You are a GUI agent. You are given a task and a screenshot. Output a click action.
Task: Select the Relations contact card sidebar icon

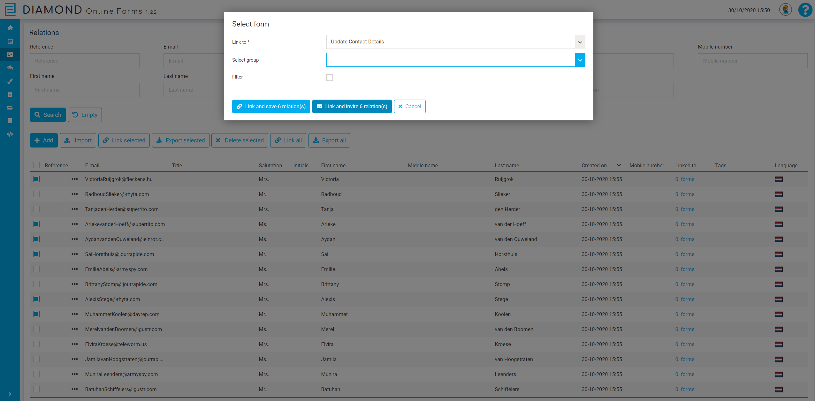[x=10, y=54]
